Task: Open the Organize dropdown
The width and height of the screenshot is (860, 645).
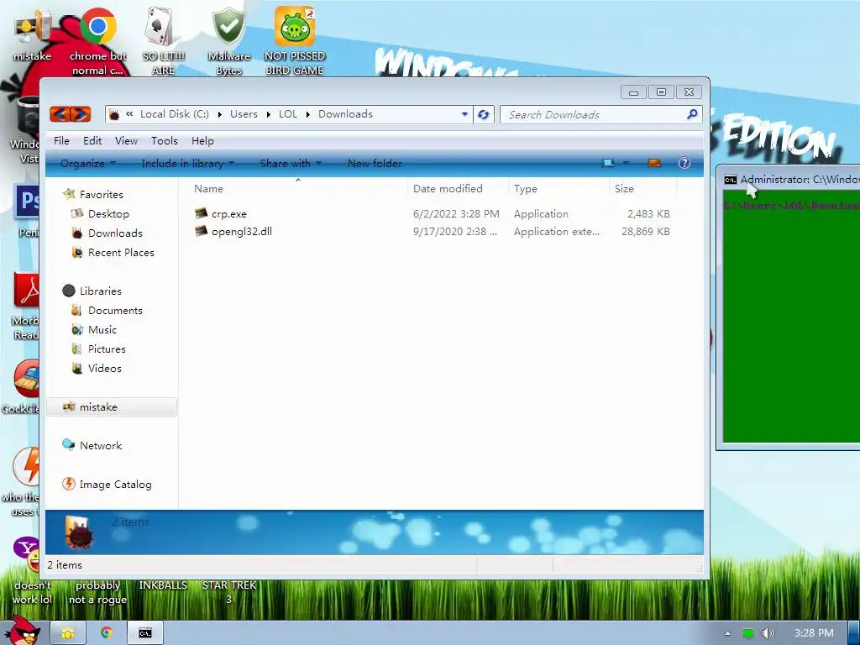Action: pyautogui.click(x=87, y=163)
